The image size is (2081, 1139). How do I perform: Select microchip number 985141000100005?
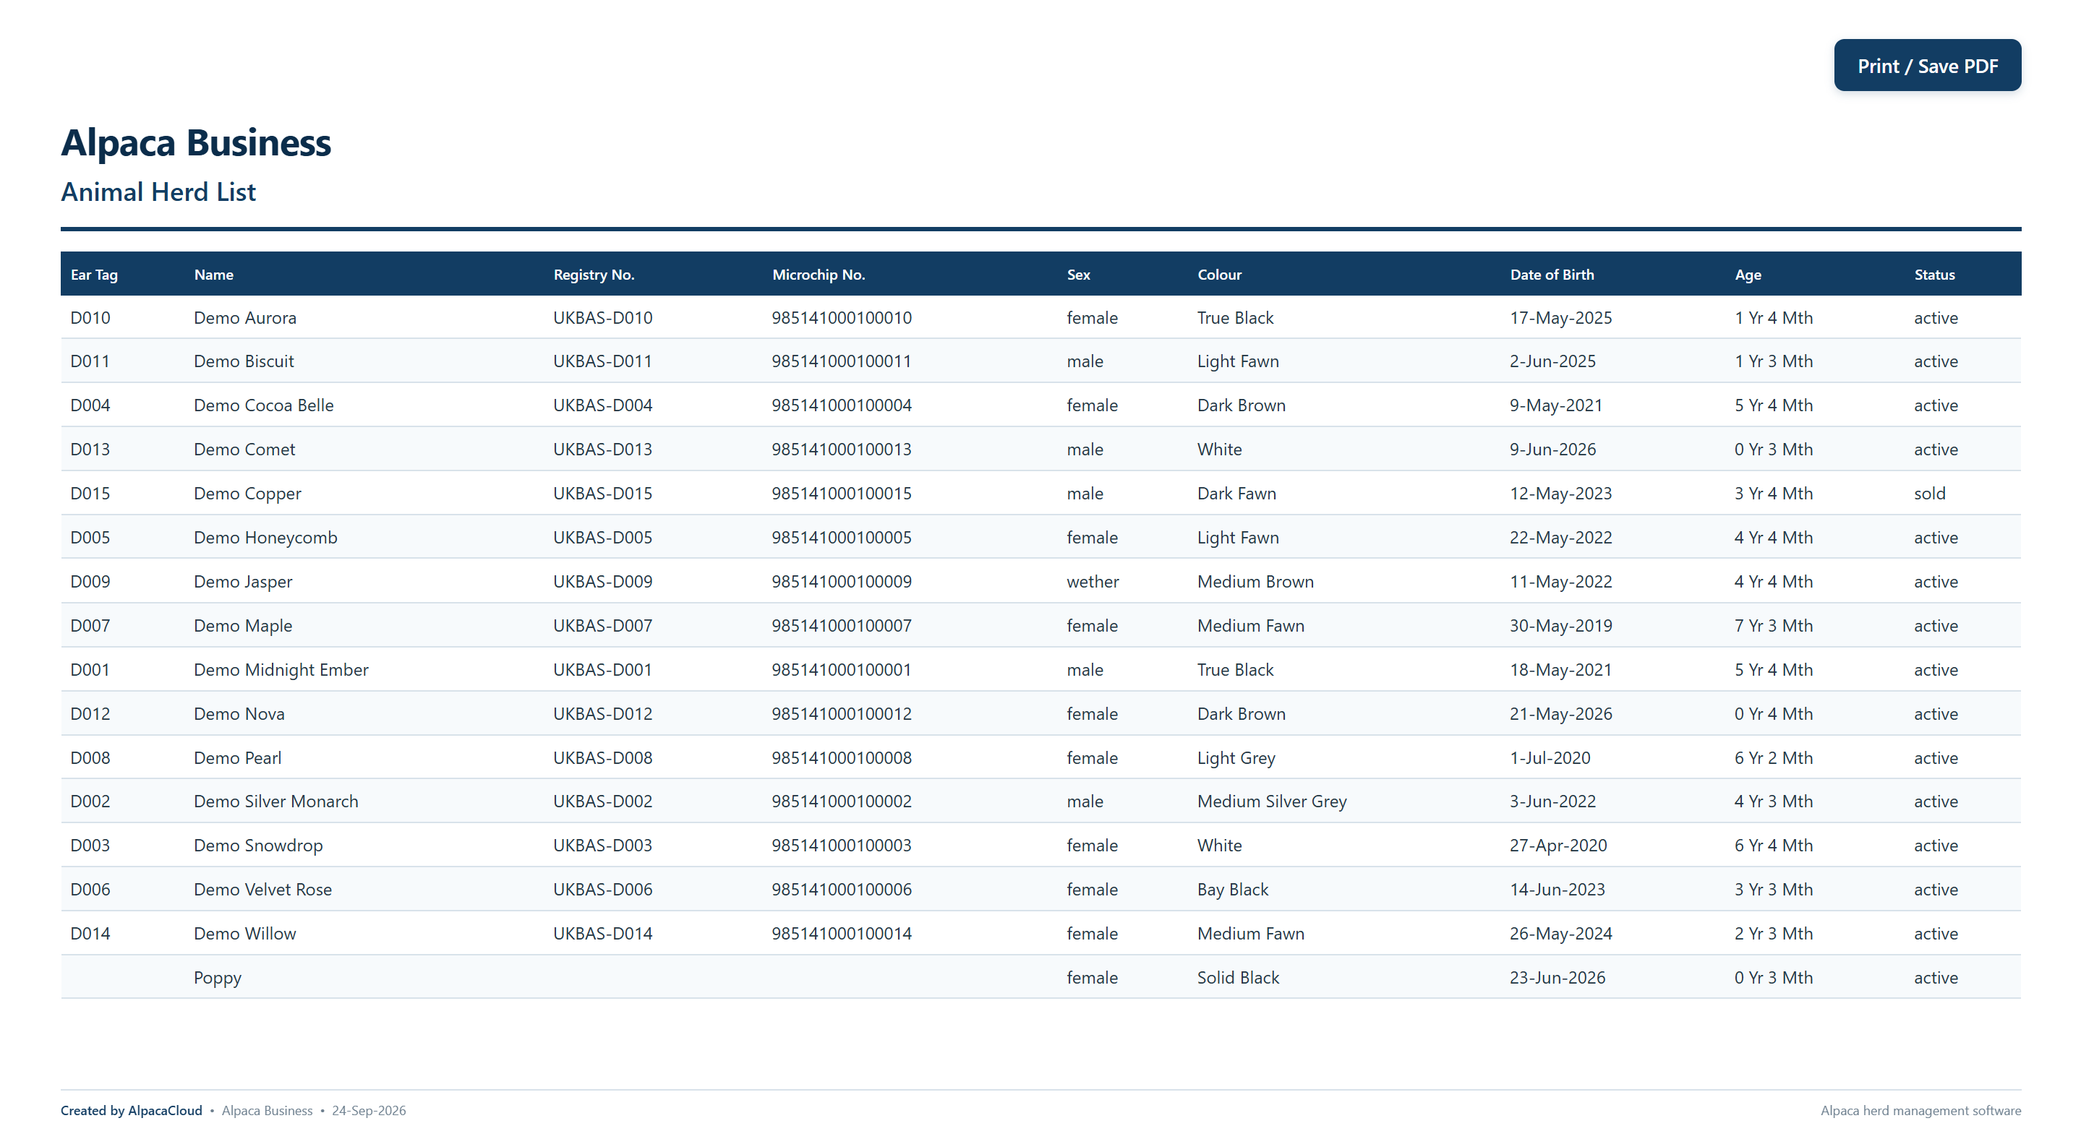pos(841,538)
